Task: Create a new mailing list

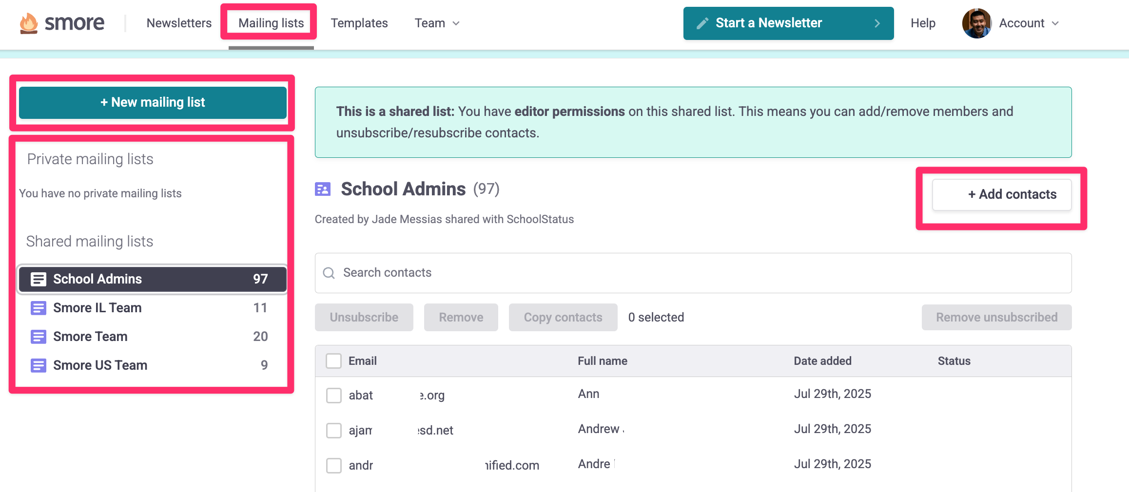Action: click(153, 102)
